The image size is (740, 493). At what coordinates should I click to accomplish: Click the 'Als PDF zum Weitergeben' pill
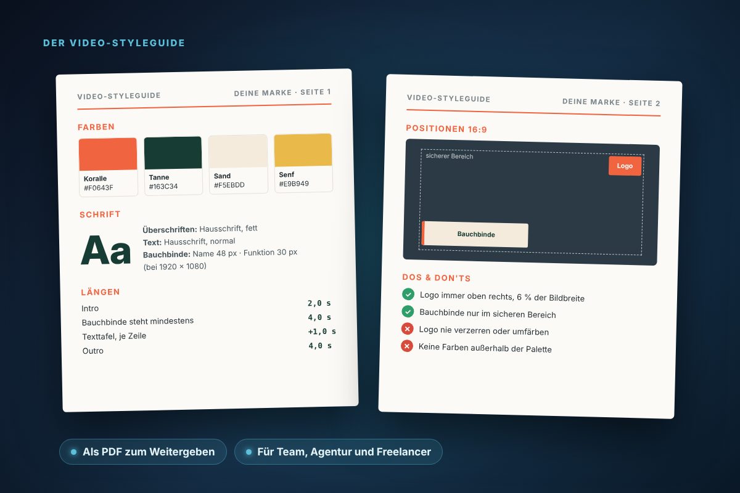[x=143, y=452]
